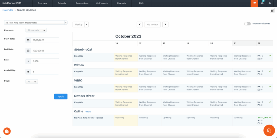This screenshot has height=138, width=277.
Task: Open the cookie preferences icon
Action: click(7, 131)
